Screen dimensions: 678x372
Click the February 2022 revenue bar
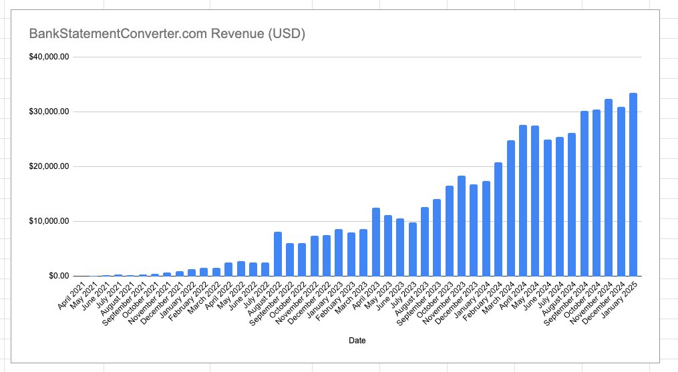pyautogui.click(x=204, y=272)
